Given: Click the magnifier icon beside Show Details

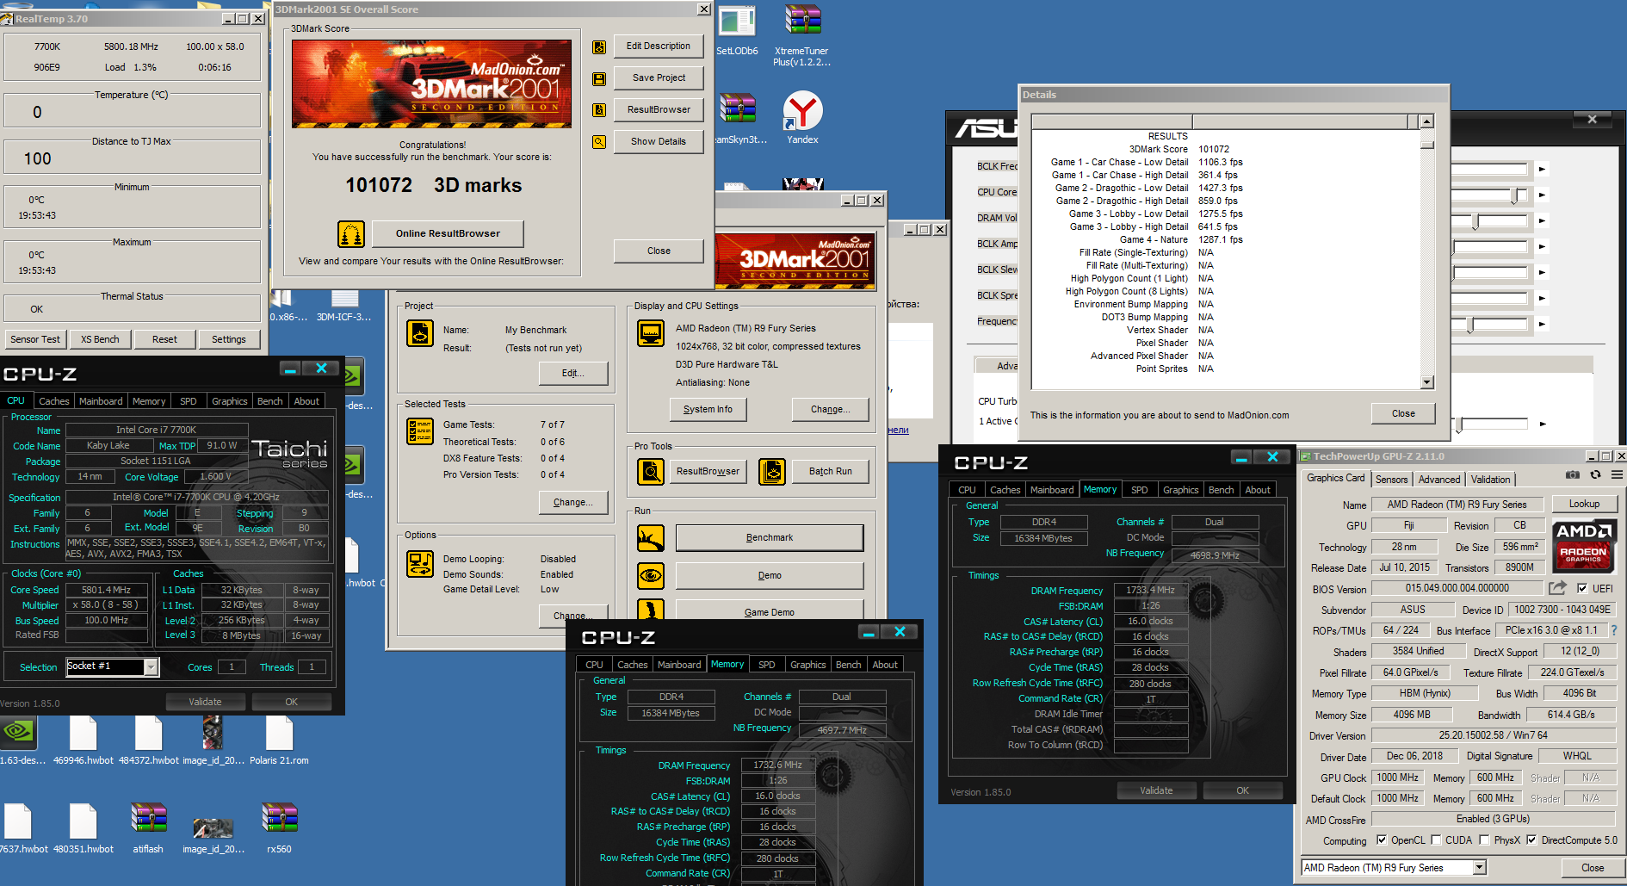Looking at the screenshot, I should [x=599, y=142].
